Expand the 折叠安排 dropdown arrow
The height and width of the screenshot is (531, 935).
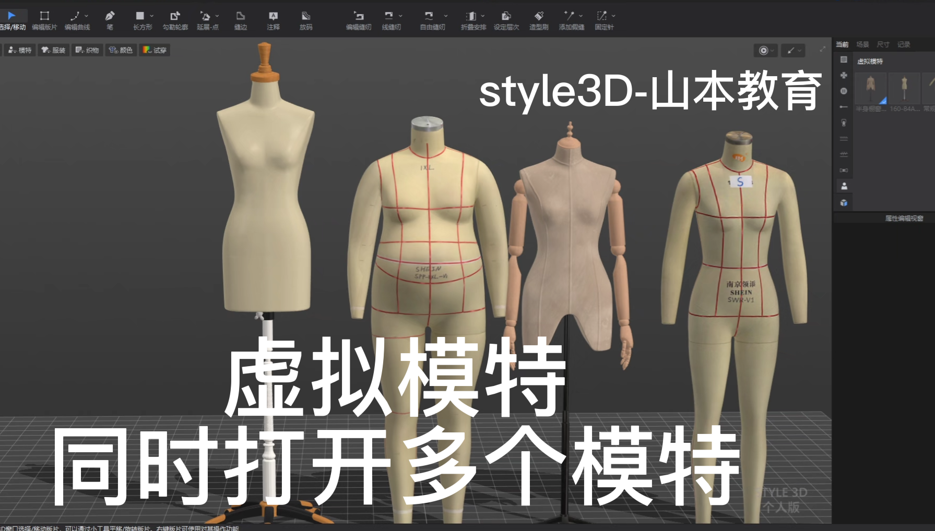coord(482,16)
